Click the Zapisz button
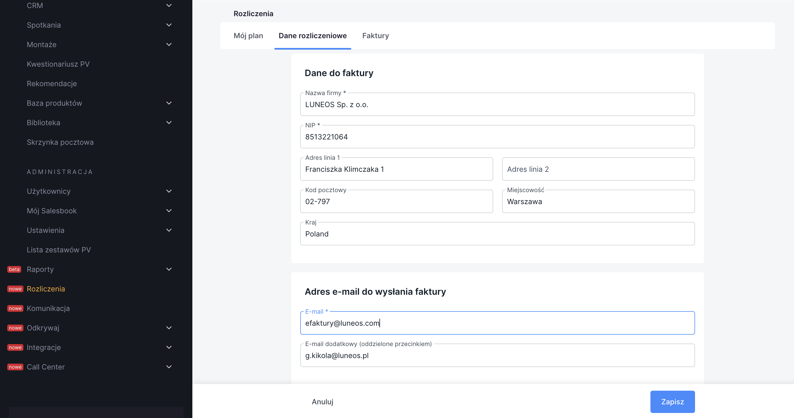This screenshot has width=794, height=418. [x=672, y=402]
